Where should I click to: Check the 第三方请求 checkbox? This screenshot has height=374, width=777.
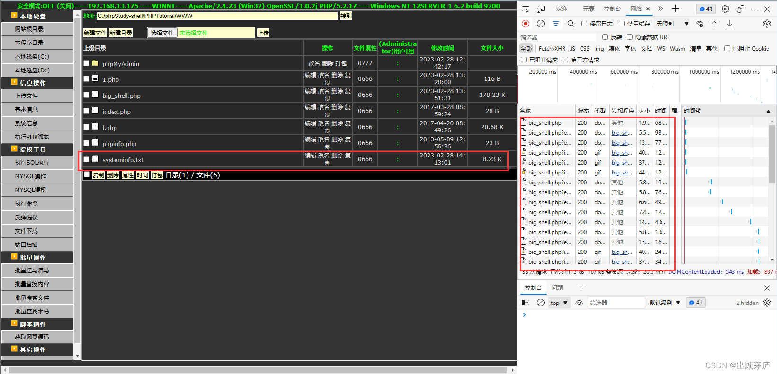tap(565, 60)
